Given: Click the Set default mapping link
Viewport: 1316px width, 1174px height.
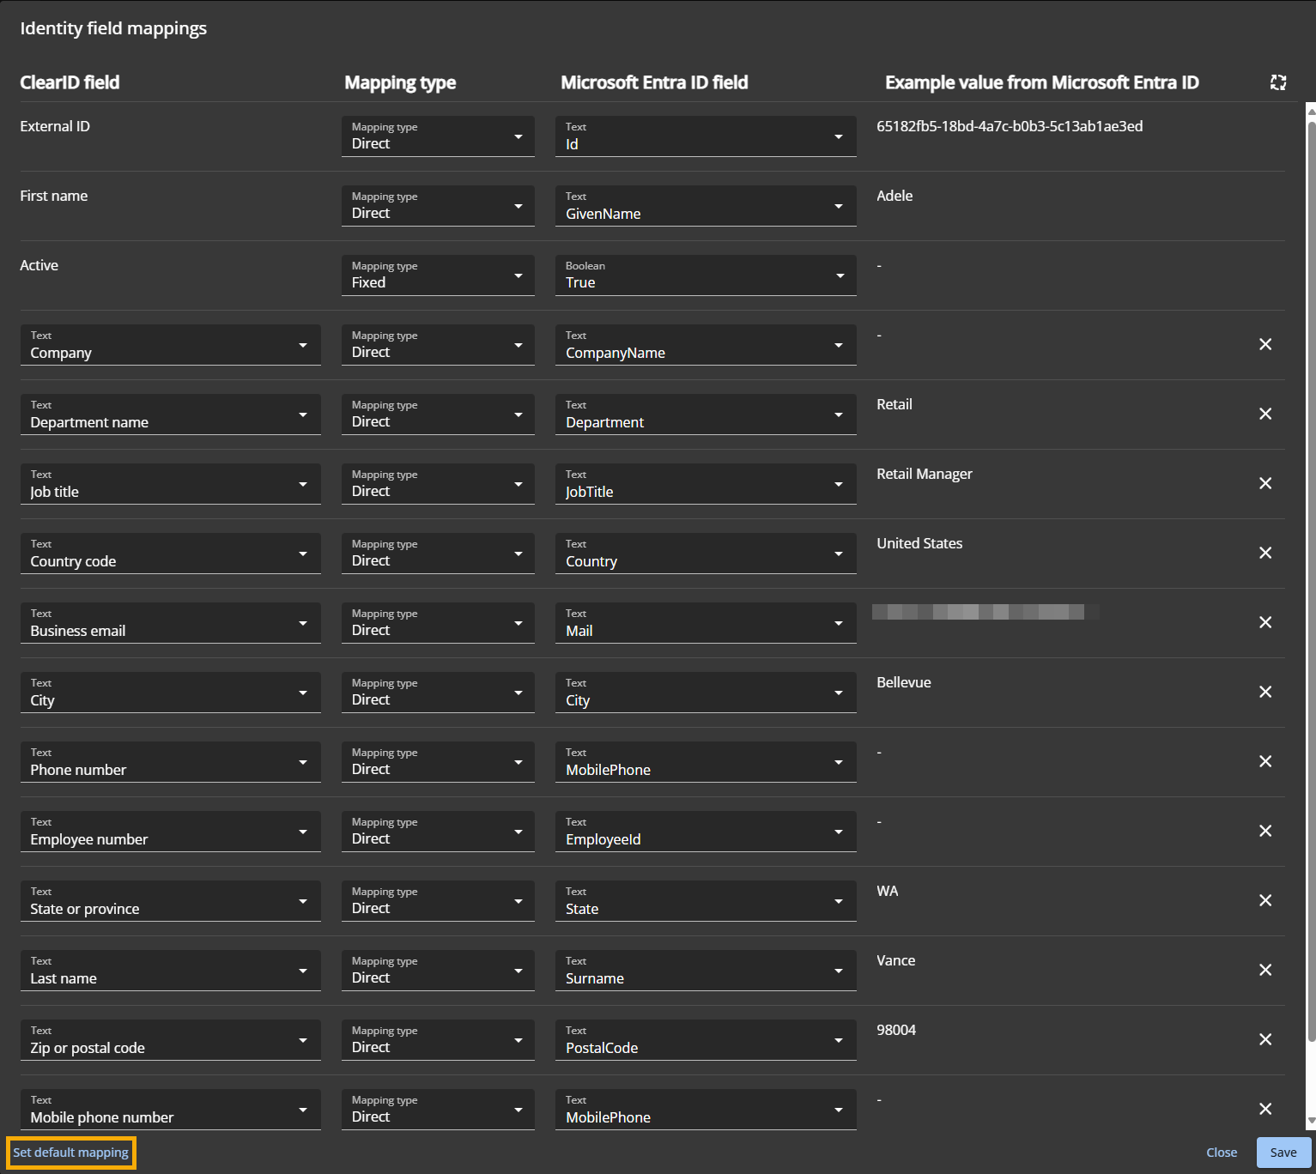Looking at the screenshot, I should tap(71, 1153).
